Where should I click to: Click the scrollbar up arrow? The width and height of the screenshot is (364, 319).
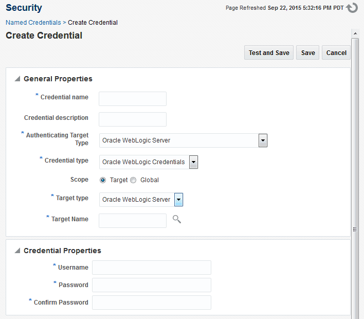click(x=355, y=33)
